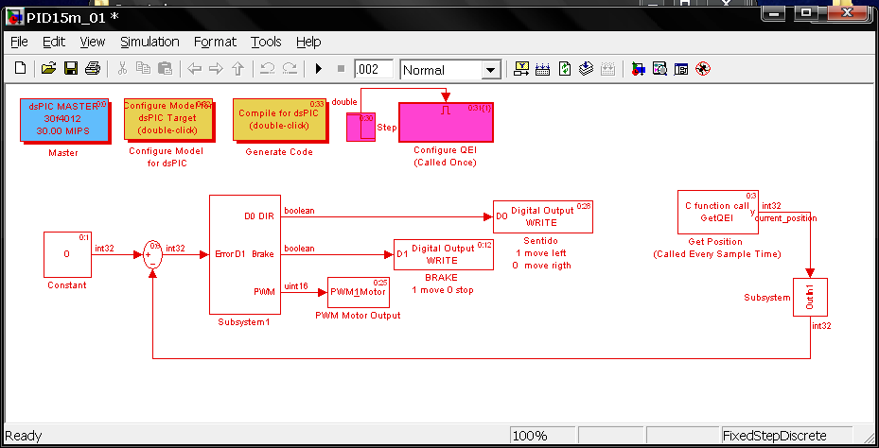
Task: Select the circular Sum block
Action: pyautogui.click(x=152, y=255)
